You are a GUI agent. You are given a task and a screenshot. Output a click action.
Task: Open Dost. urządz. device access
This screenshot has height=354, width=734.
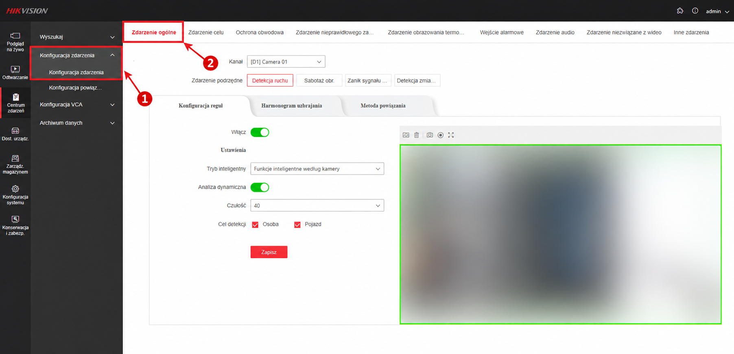(x=15, y=134)
